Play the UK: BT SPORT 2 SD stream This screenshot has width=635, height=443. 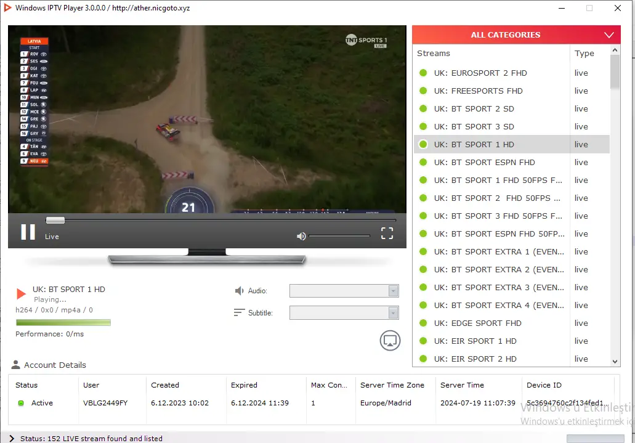click(511, 108)
